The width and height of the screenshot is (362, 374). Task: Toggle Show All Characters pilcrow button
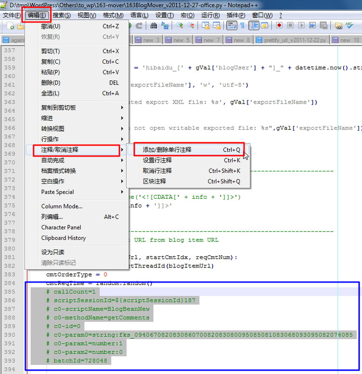pos(242,26)
